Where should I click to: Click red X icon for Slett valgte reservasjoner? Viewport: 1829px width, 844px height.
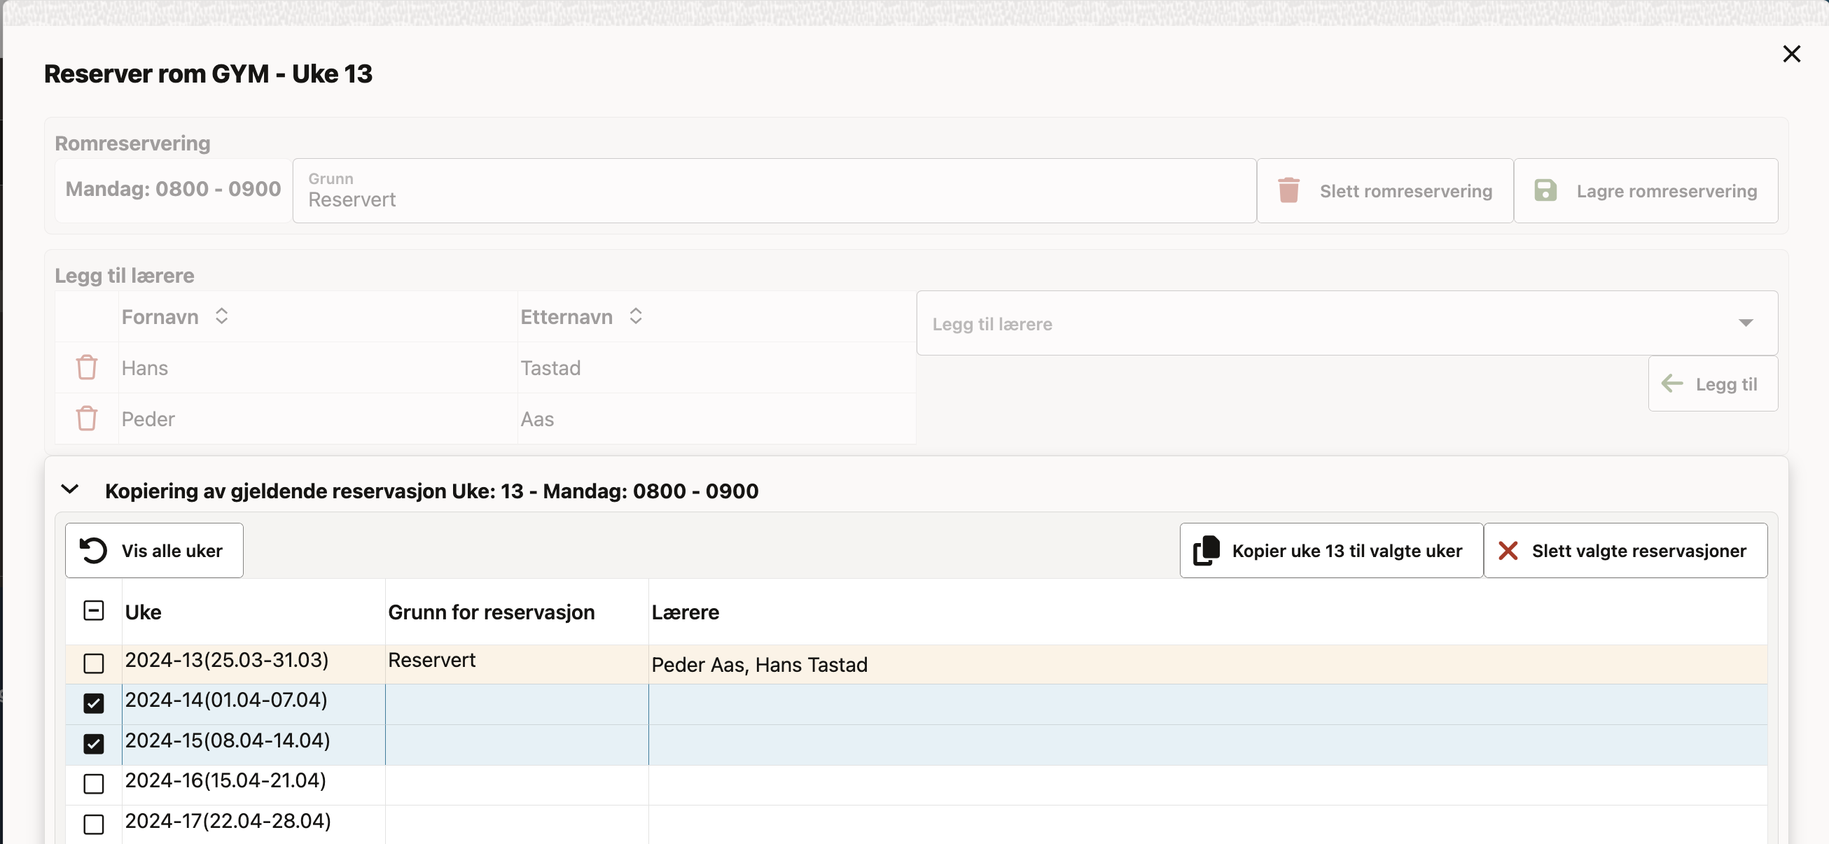[1508, 551]
